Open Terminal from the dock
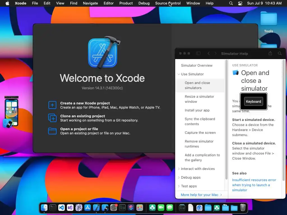 pos(53,208)
